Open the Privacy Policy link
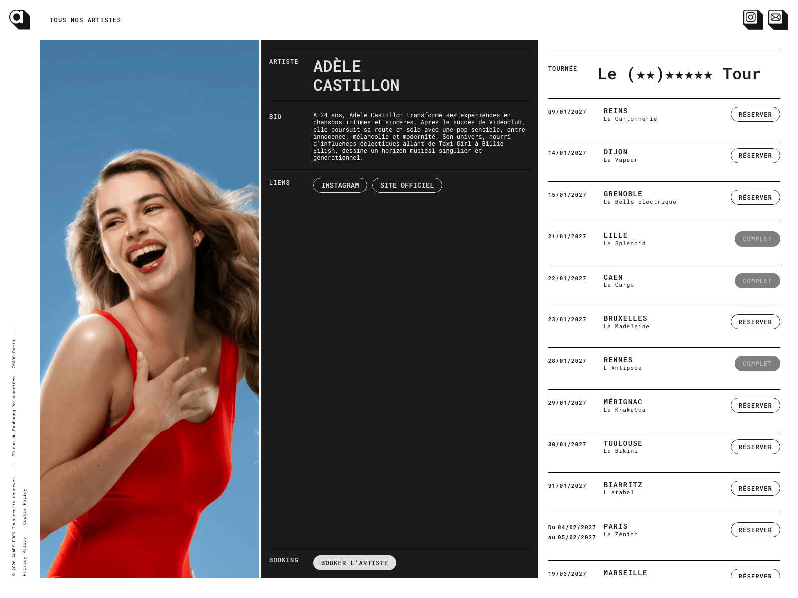 [25, 557]
